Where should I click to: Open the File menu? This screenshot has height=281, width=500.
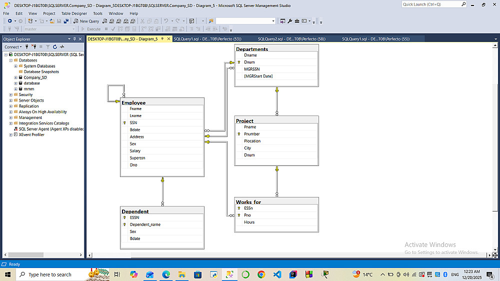[6, 13]
